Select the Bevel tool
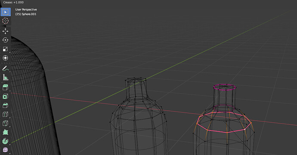Screen dimensions: 297x155 point(5,105)
